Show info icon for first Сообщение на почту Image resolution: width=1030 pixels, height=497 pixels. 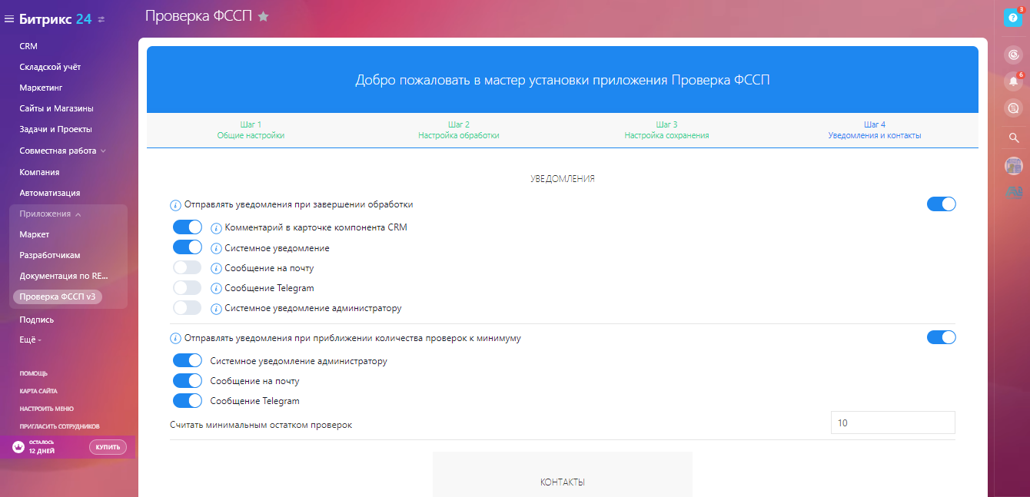(216, 269)
